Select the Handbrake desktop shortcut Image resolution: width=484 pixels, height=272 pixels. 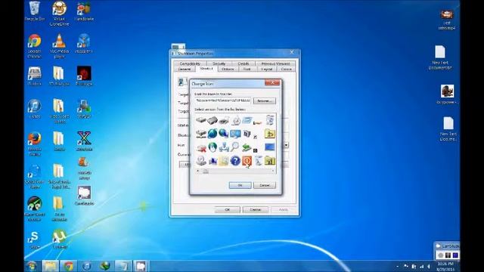tap(84, 11)
